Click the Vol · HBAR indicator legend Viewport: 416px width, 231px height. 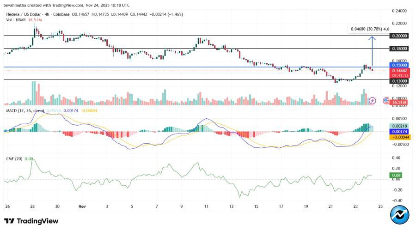[15, 20]
